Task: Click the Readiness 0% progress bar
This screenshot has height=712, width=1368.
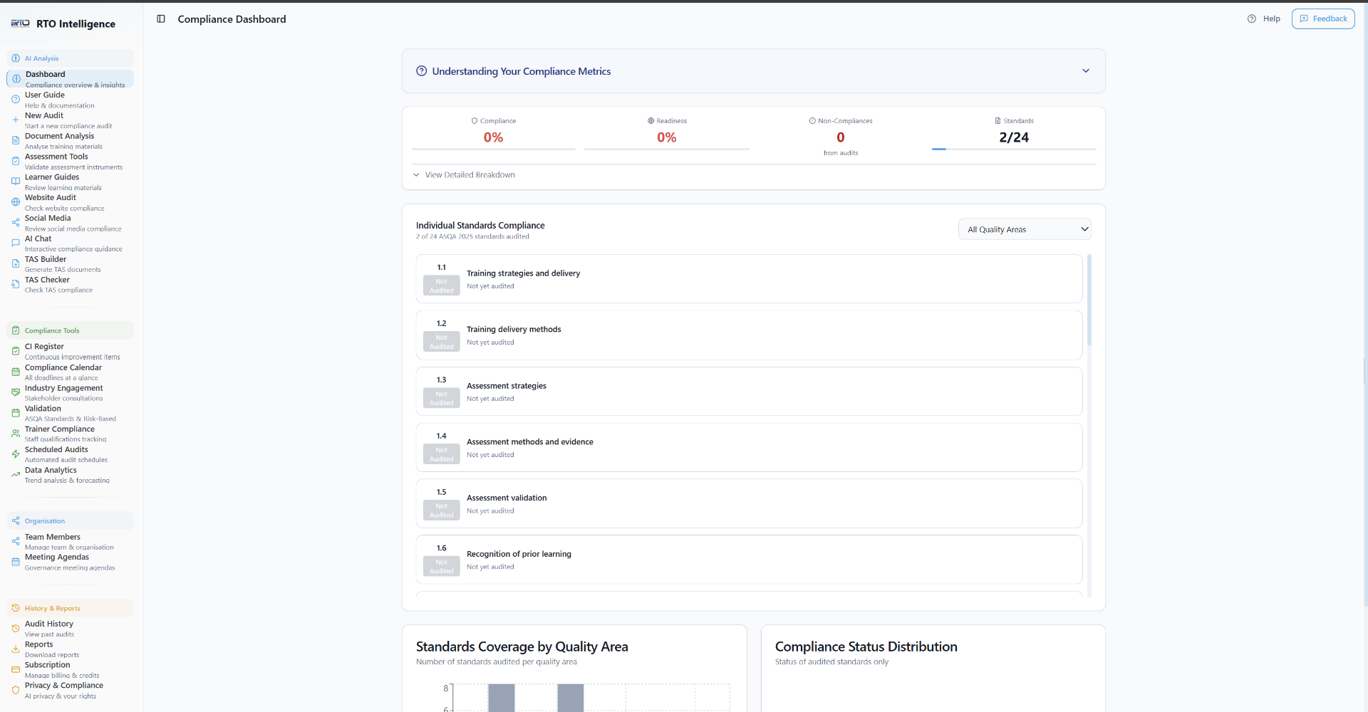Action: 667,150
